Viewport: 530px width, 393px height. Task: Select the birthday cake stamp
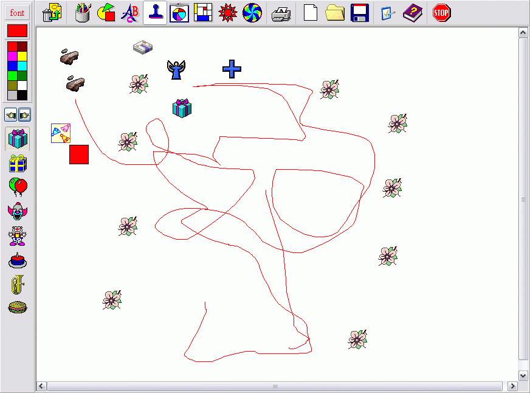point(18,260)
